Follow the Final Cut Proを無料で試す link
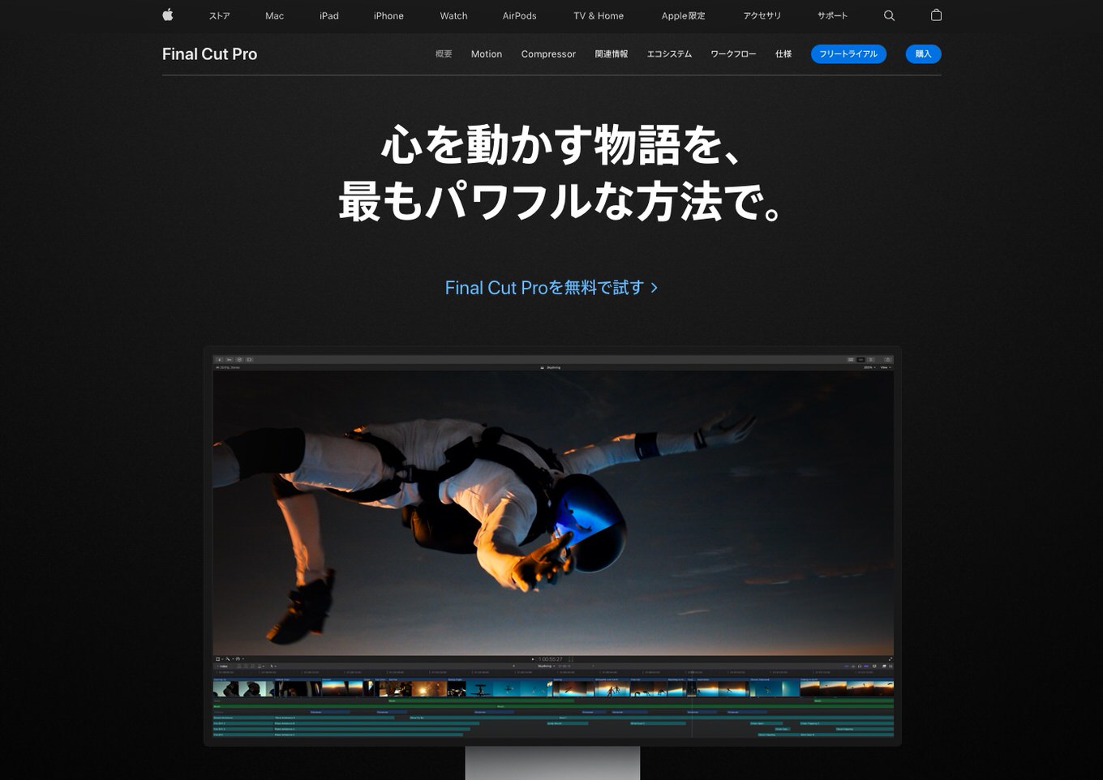Image resolution: width=1103 pixels, height=780 pixels. (551, 288)
